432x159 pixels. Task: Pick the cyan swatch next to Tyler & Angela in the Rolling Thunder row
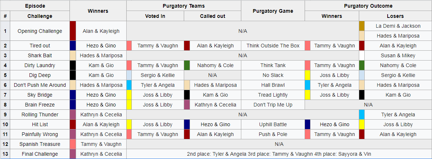coord(362,115)
